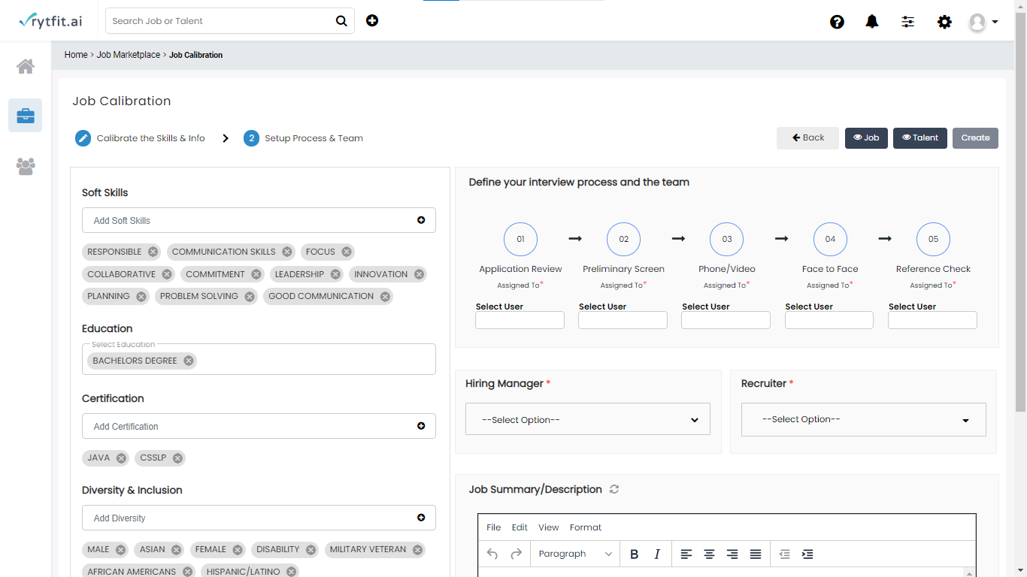The image size is (1027, 577).
Task: Go to Home via sidebar house icon
Action: click(x=26, y=66)
